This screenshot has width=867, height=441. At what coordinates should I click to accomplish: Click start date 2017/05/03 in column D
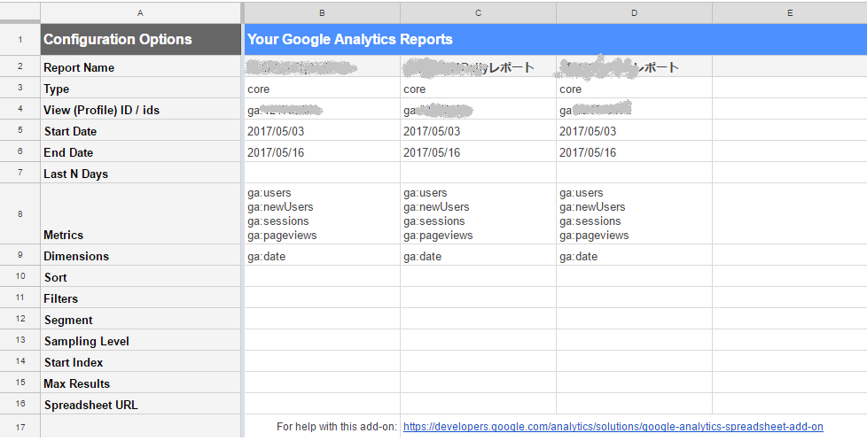click(x=634, y=130)
